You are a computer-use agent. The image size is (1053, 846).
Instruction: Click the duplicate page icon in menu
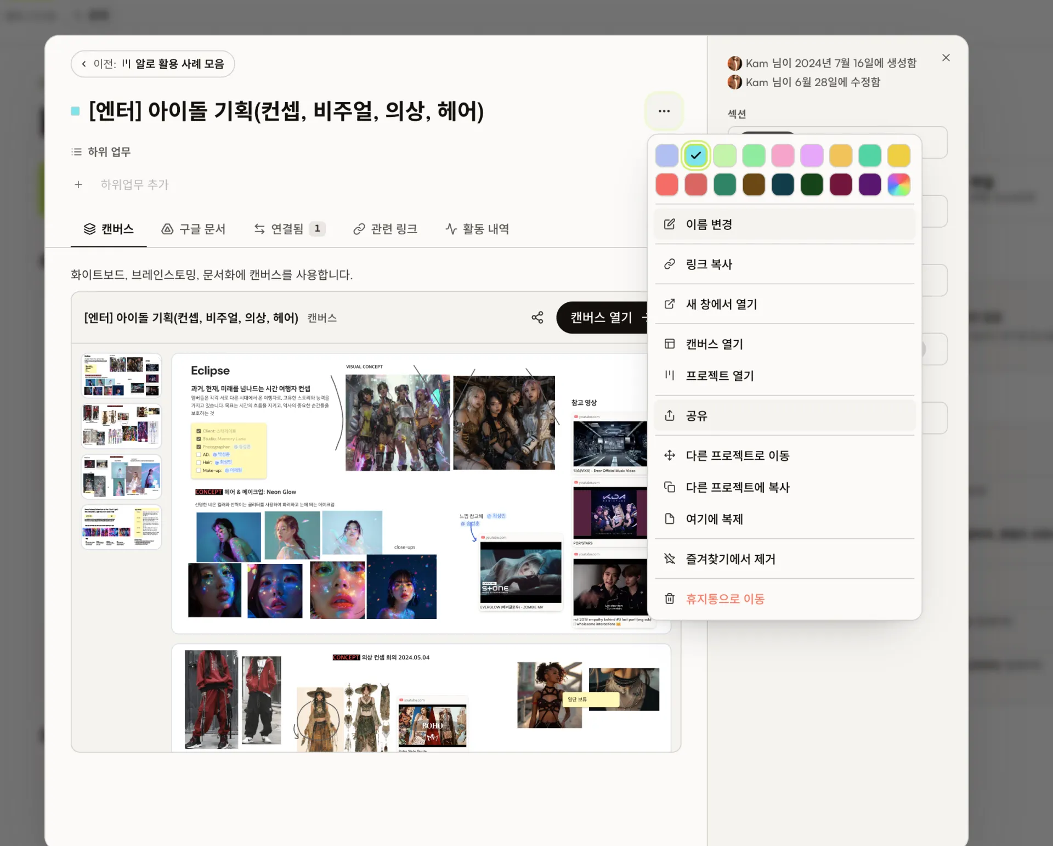[669, 518]
